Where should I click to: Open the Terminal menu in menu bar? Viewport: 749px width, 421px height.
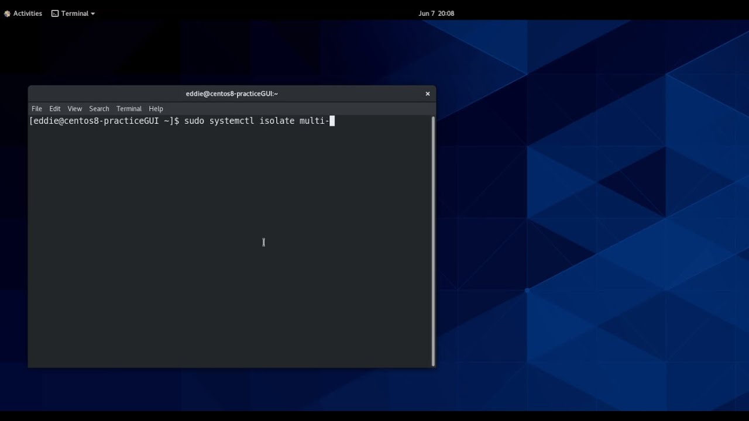tap(129, 109)
